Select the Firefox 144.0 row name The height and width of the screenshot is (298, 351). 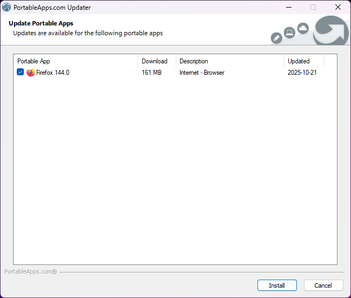point(52,73)
